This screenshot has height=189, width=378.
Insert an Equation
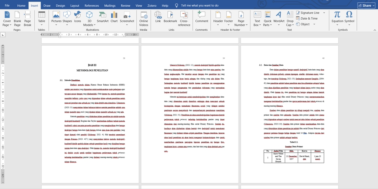click(x=337, y=19)
